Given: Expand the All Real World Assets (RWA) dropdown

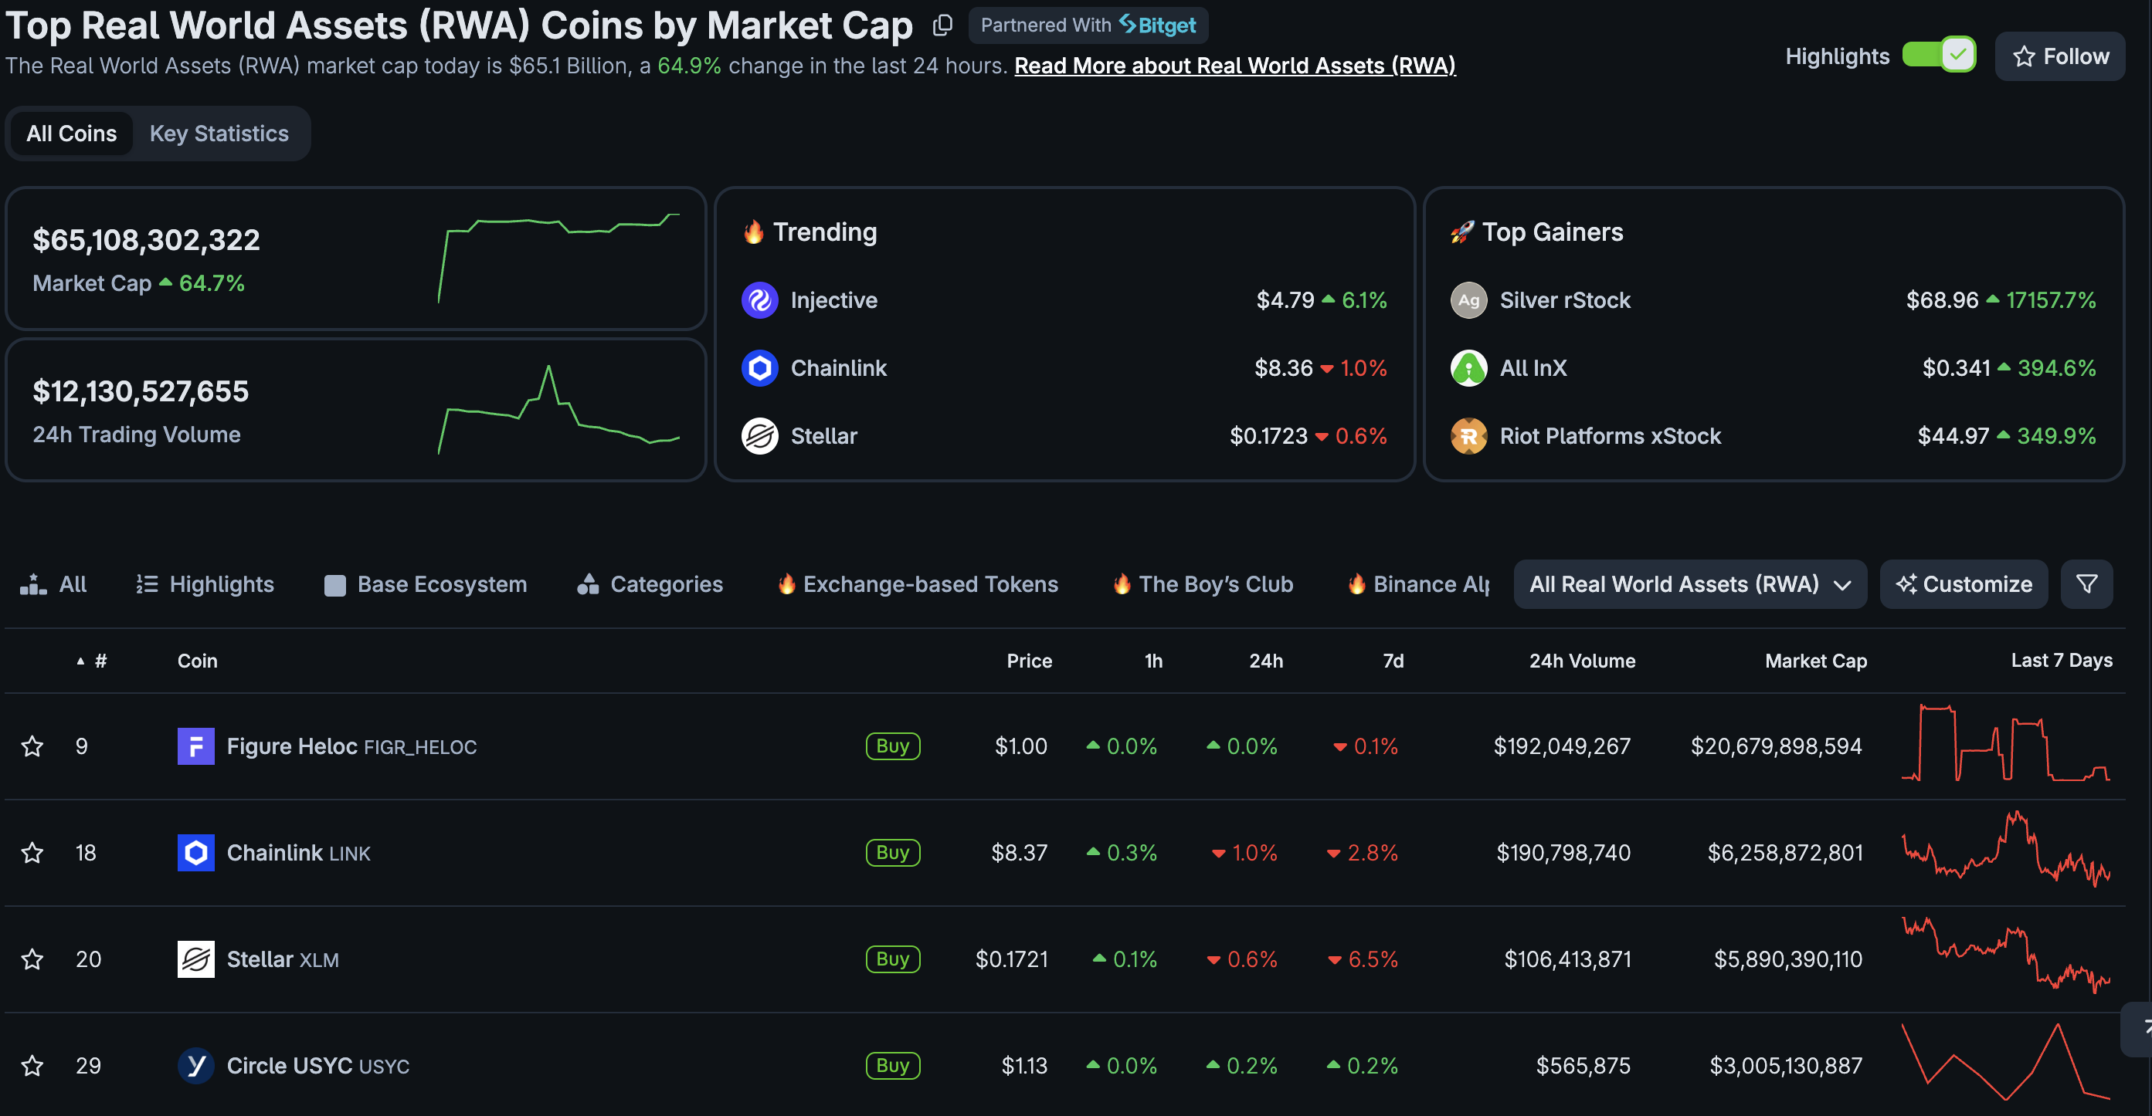Looking at the screenshot, I should point(1690,584).
